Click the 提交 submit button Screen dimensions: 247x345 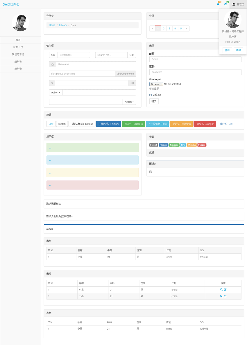[x=154, y=101]
